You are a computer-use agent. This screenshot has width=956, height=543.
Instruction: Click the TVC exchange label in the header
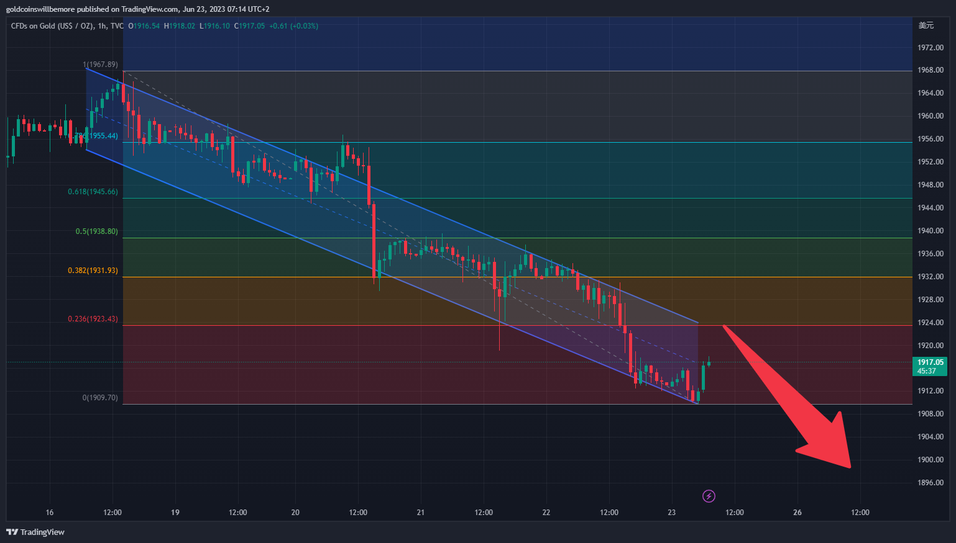click(117, 26)
